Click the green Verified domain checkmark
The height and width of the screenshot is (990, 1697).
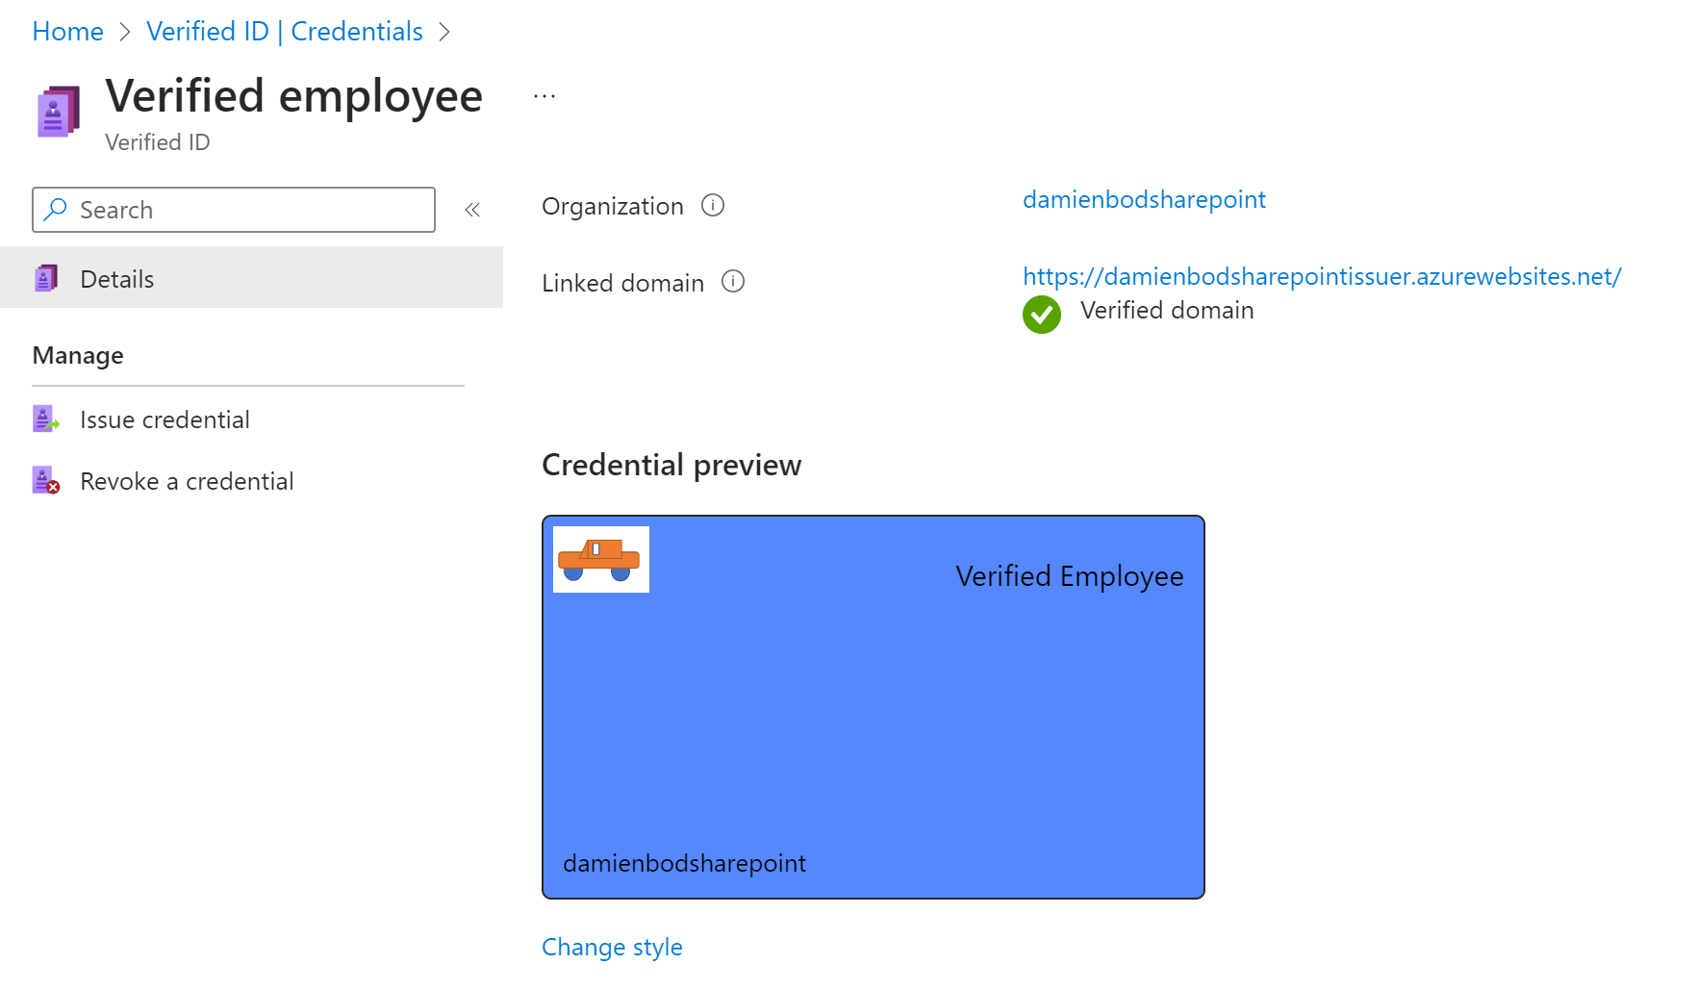1041,314
